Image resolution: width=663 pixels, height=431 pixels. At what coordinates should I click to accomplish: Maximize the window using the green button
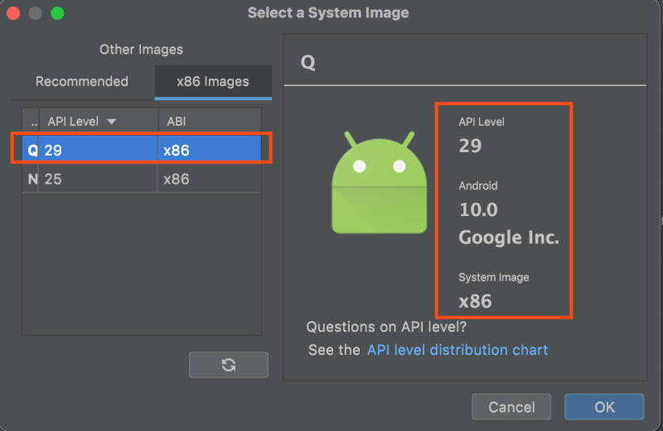pos(57,13)
